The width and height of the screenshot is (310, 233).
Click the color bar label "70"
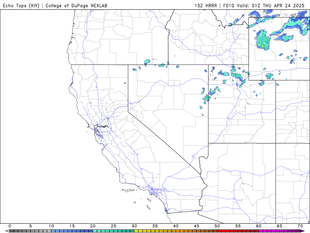(300, 226)
